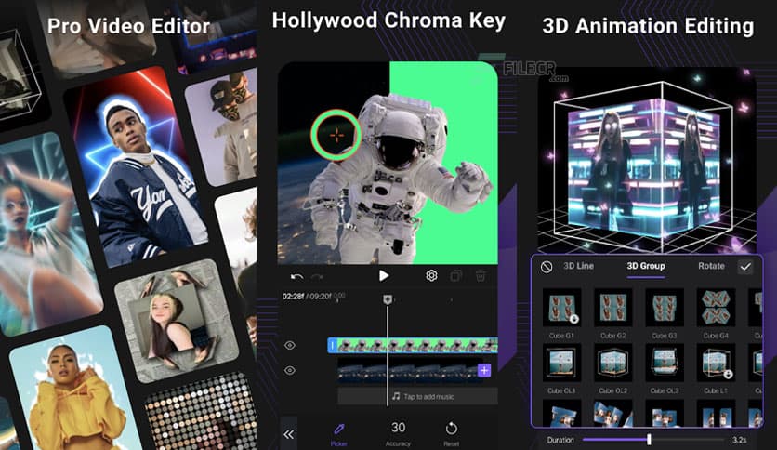Screen dimensions: 777x450
Task: Reset the chroma key settings
Action: (452, 433)
